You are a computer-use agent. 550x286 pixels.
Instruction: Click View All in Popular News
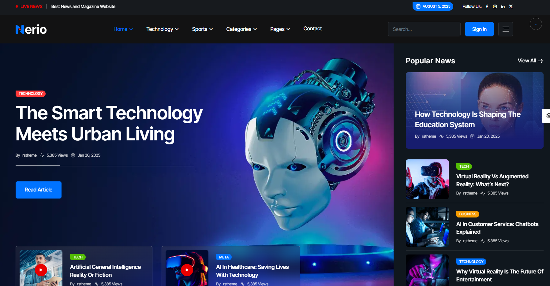click(x=530, y=61)
